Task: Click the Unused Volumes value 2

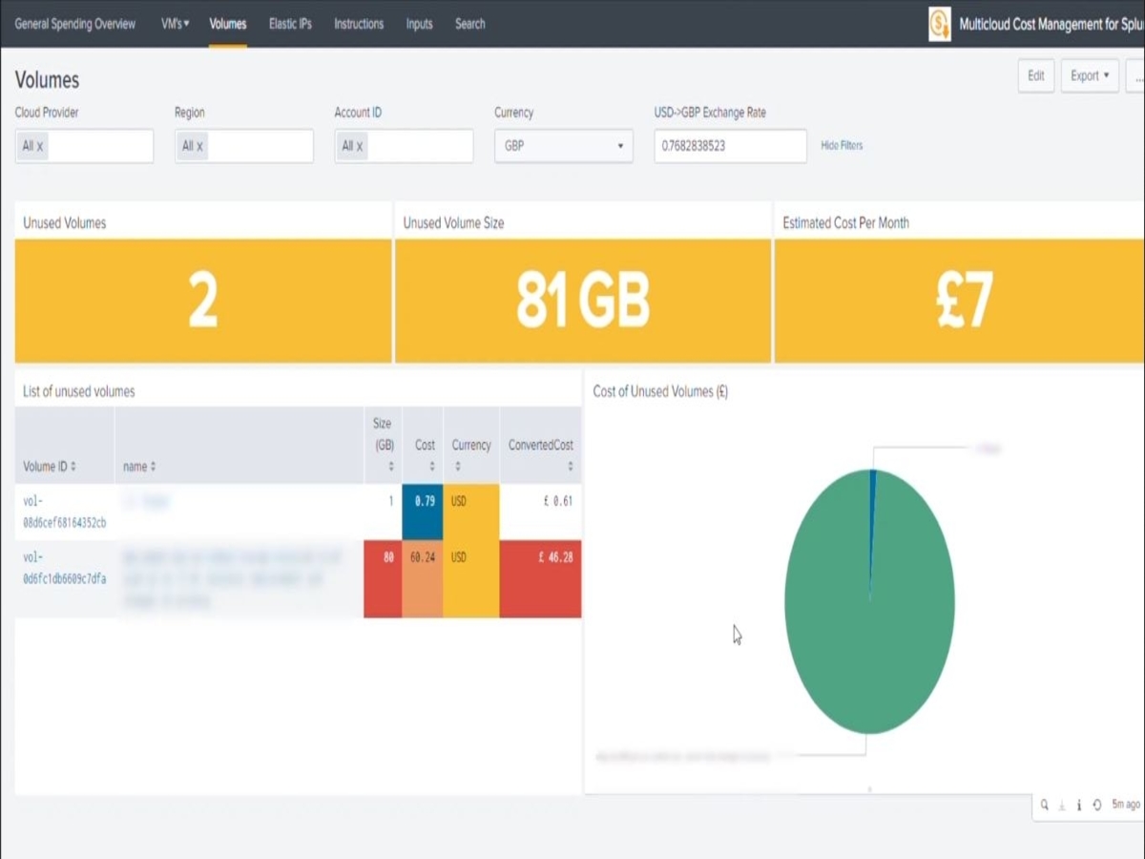Action: click(203, 301)
